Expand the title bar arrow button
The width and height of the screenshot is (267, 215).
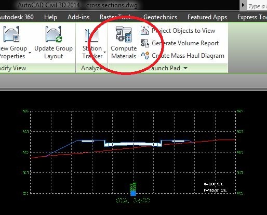point(243,5)
